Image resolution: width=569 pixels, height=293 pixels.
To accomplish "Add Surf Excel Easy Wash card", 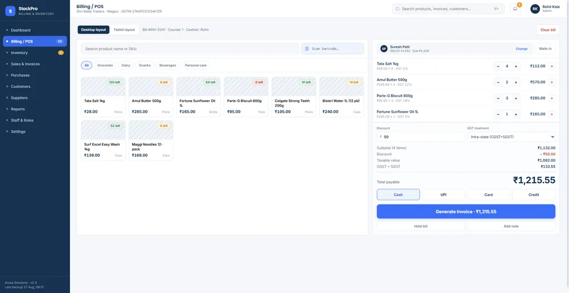I will [103, 141].
